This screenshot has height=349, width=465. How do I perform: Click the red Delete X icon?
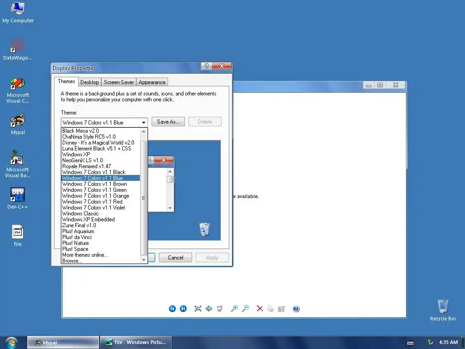click(x=260, y=309)
